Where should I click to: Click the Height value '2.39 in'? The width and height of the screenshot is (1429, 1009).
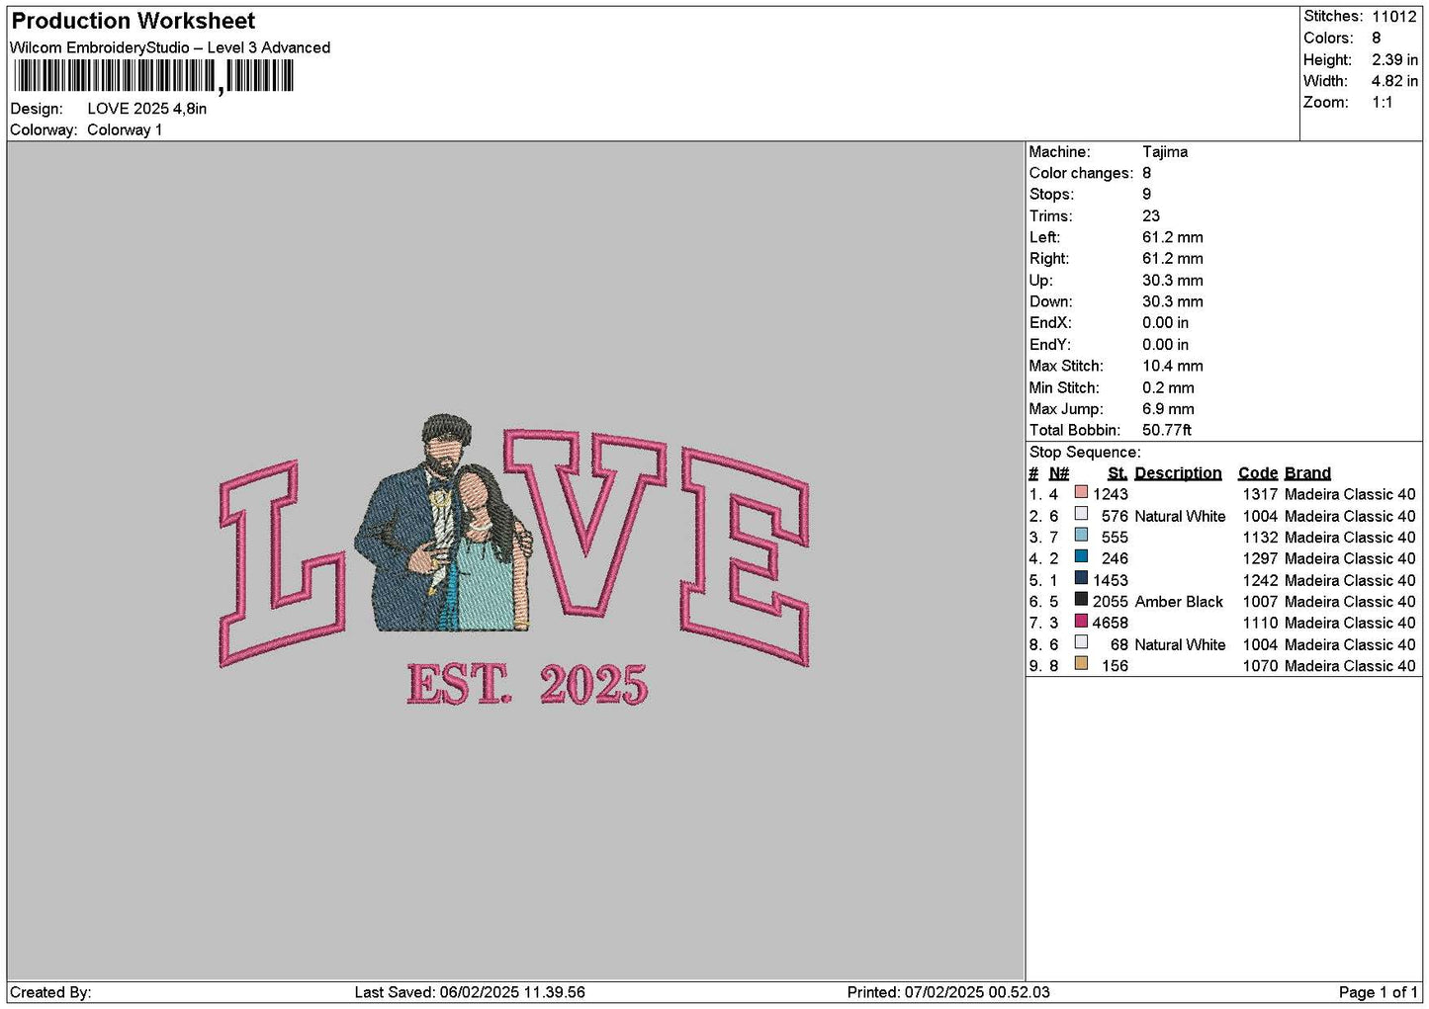click(x=1394, y=59)
